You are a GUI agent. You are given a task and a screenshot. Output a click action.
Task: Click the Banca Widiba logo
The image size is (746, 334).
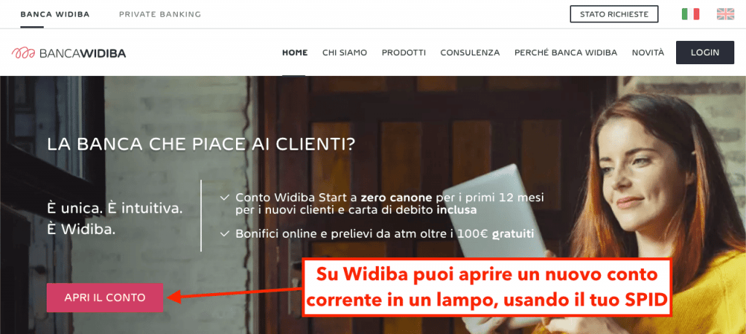69,53
